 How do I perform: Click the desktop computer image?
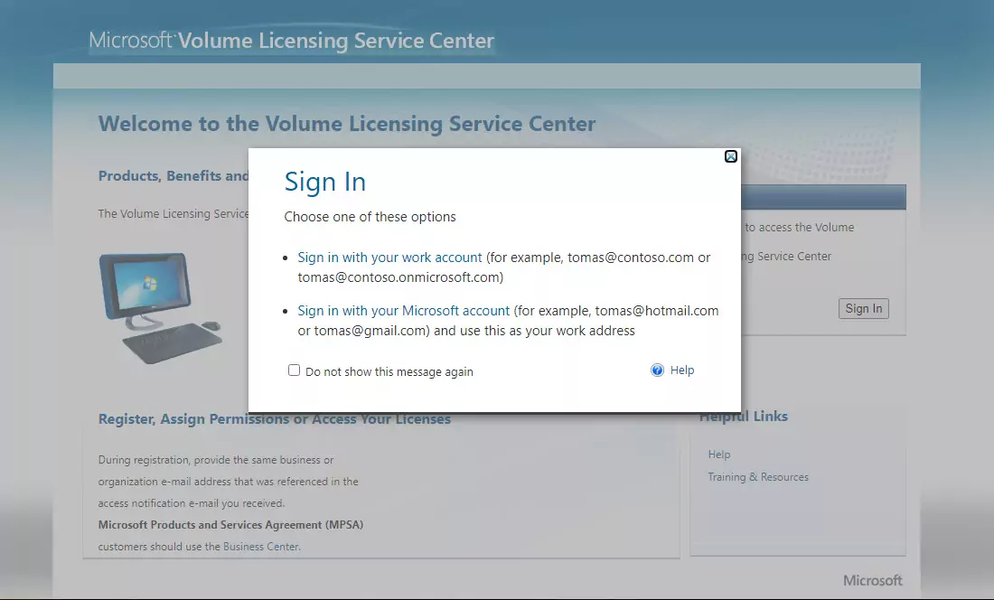[161, 308]
